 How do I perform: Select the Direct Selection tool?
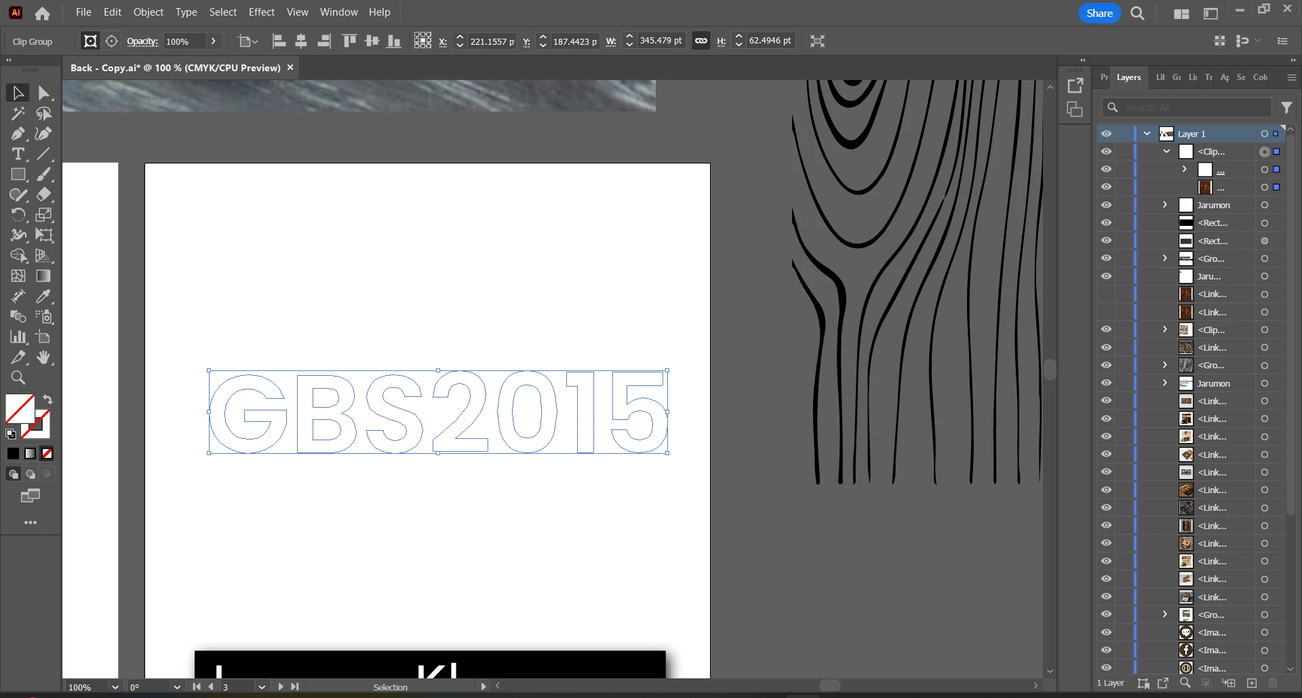click(x=44, y=93)
